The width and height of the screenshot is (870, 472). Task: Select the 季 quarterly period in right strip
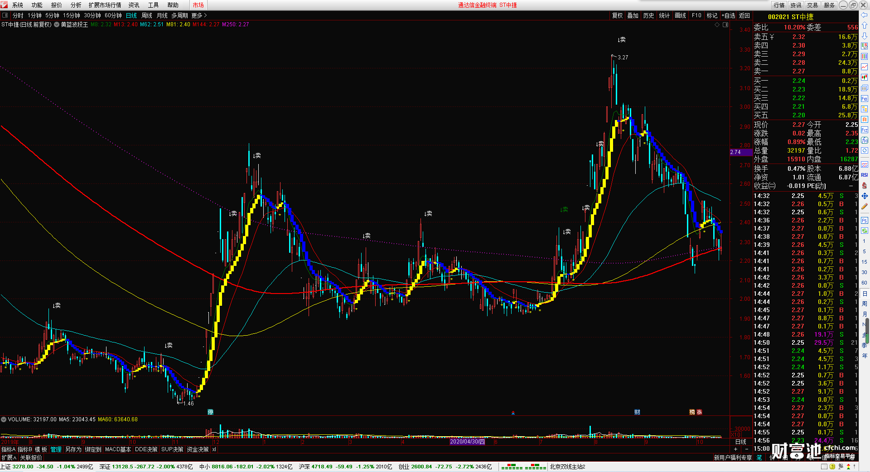865,345
